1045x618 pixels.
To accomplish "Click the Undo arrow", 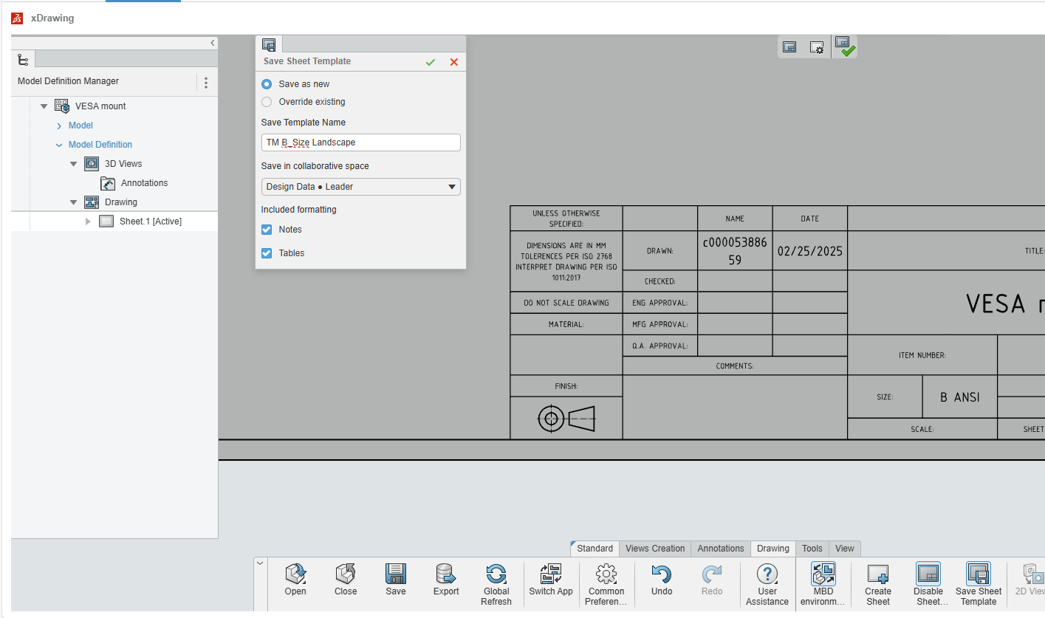I will click(x=662, y=574).
